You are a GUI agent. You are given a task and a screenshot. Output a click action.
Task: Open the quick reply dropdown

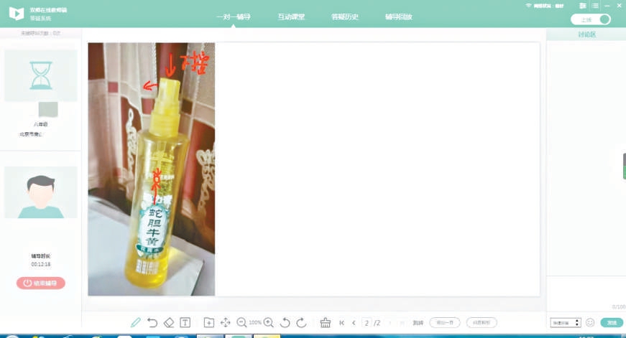point(565,323)
